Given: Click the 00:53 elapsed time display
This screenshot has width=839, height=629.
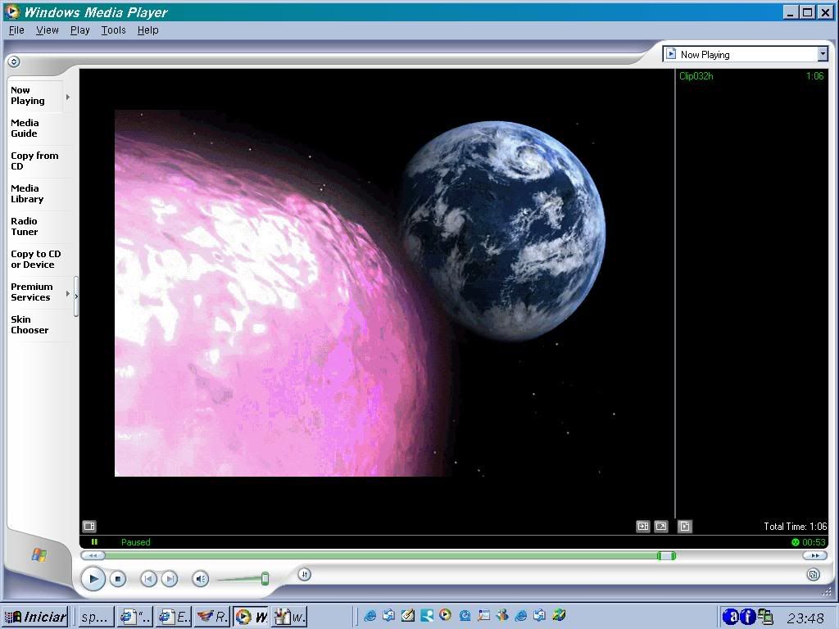Looking at the screenshot, I should (814, 542).
